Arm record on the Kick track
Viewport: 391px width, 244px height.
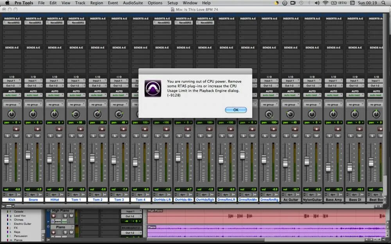click(x=16, y=129)
